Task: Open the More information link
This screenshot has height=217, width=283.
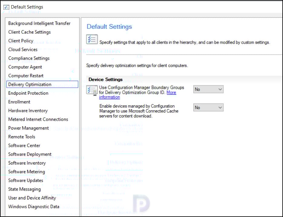Action: [x=137, y=95]
